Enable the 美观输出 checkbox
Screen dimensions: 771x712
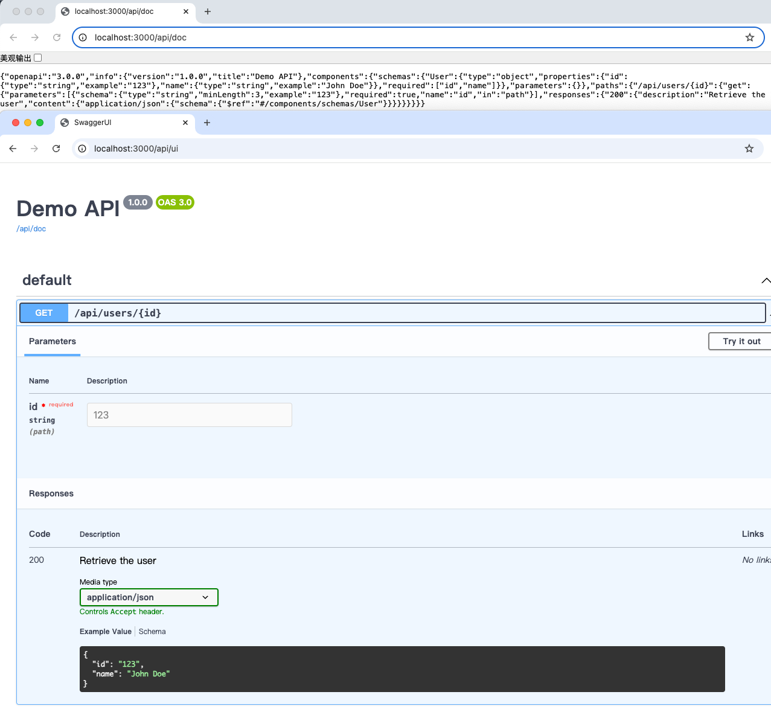[x=38, y=57]
